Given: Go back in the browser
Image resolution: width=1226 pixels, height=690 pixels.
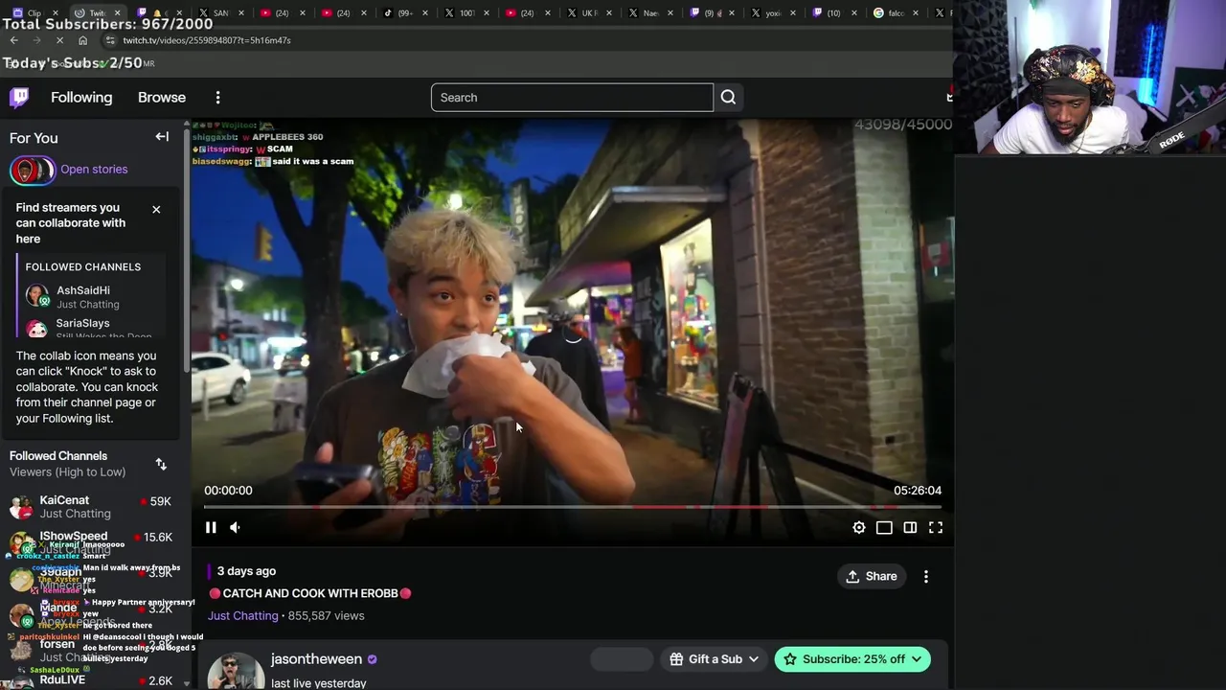Looking at the screenshot, I should [14, 40].
